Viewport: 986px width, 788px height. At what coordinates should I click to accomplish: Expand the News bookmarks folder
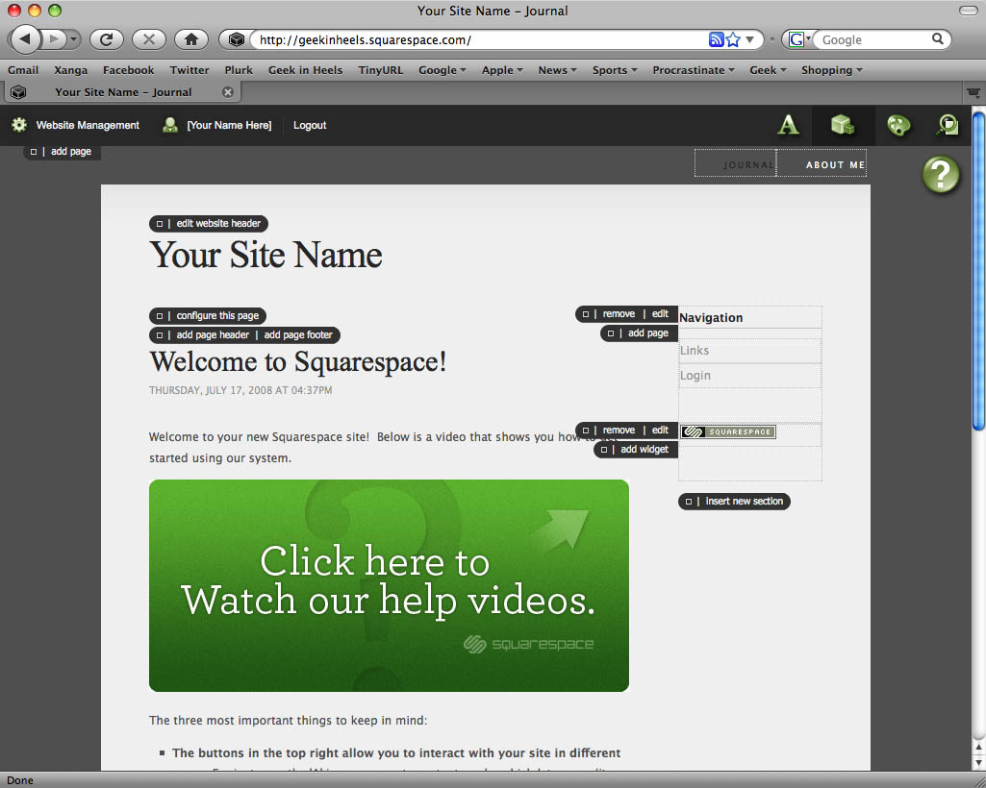click(x=557, y=70)
